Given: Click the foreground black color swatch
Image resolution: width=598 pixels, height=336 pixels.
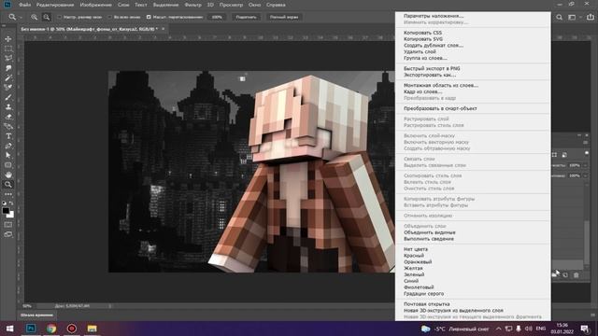Looking at the screenshot, I should click(x=6, y=210).
